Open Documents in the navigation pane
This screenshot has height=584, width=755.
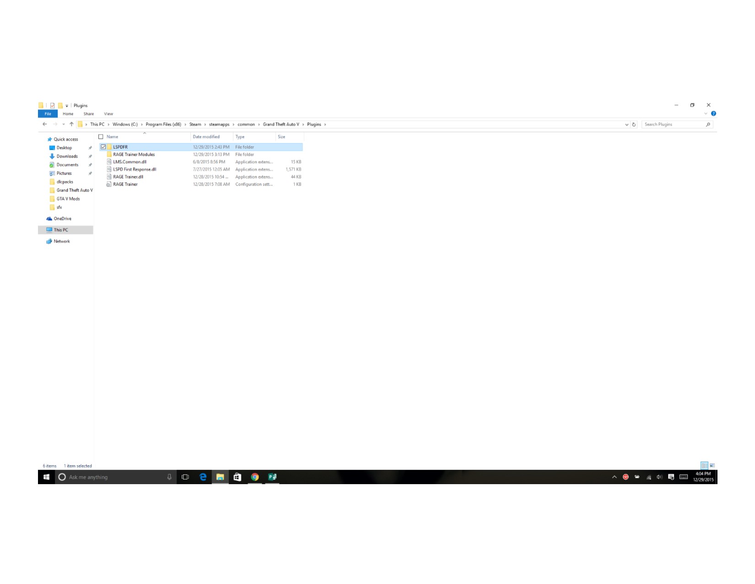click(67, 165)
